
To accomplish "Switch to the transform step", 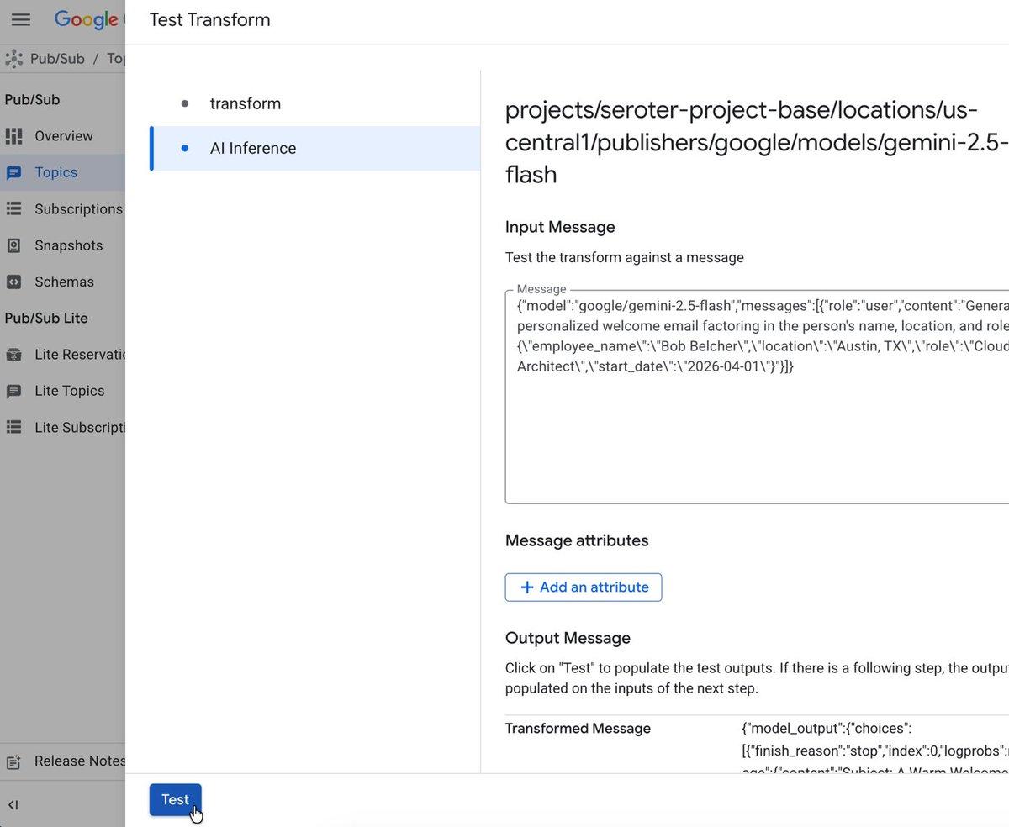I will click(246, 103).
